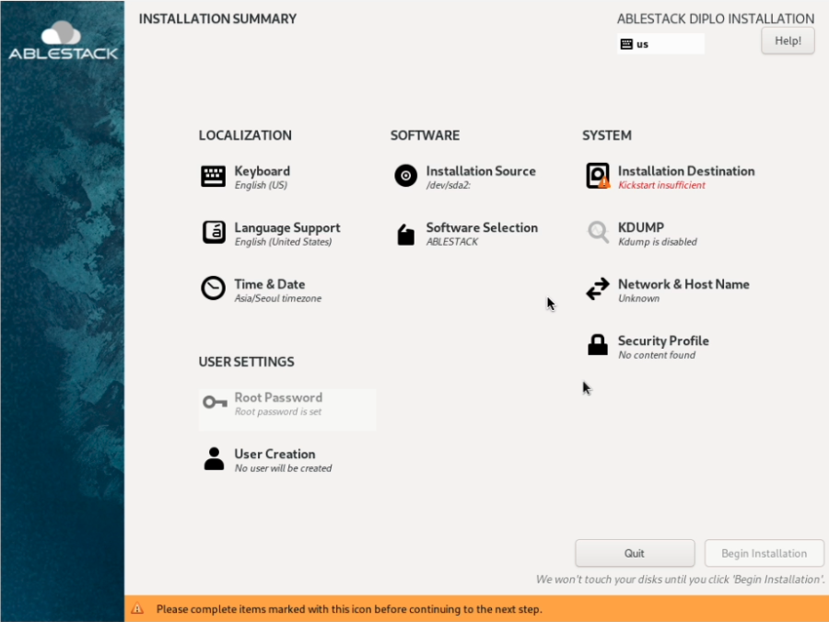Open Security Profile label
This screenshot has height=622, width=829.
[x=663, y=340]
